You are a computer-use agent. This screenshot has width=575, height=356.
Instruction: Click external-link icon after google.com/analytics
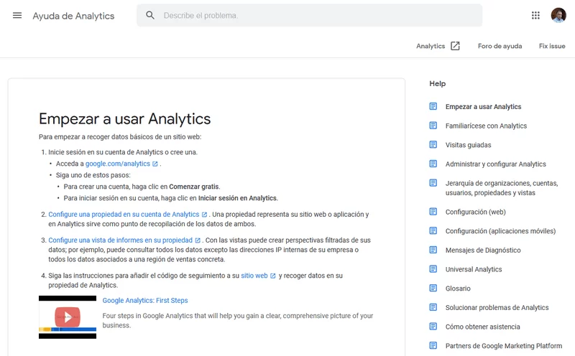155,164
